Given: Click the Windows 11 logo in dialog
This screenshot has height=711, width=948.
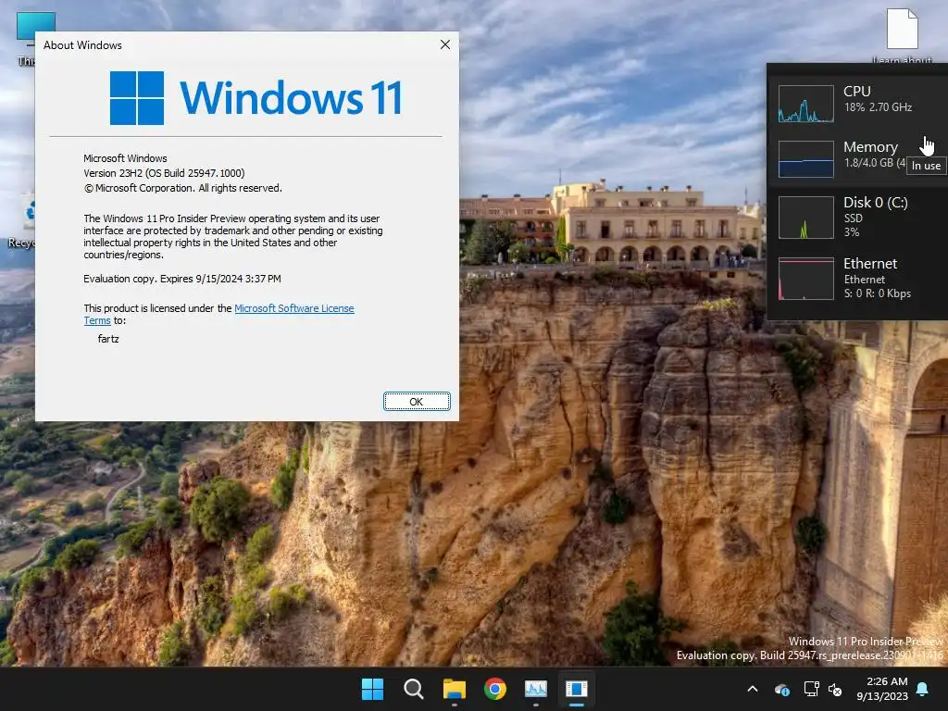Looking at the screenshot, I should click(x=256, y=98).
